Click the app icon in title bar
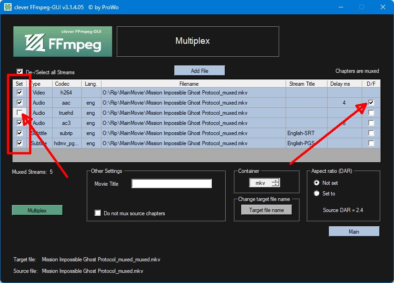The height and width of the screenshot is (283, 394). point(8,7)
